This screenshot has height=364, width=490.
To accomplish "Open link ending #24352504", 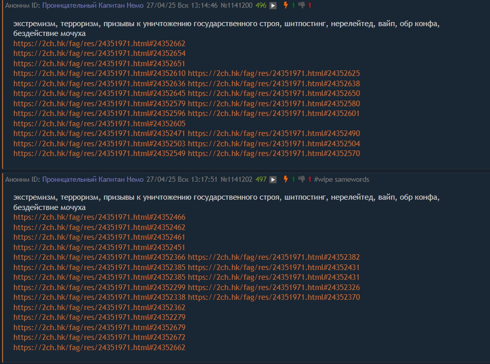I will pos(274,144).
